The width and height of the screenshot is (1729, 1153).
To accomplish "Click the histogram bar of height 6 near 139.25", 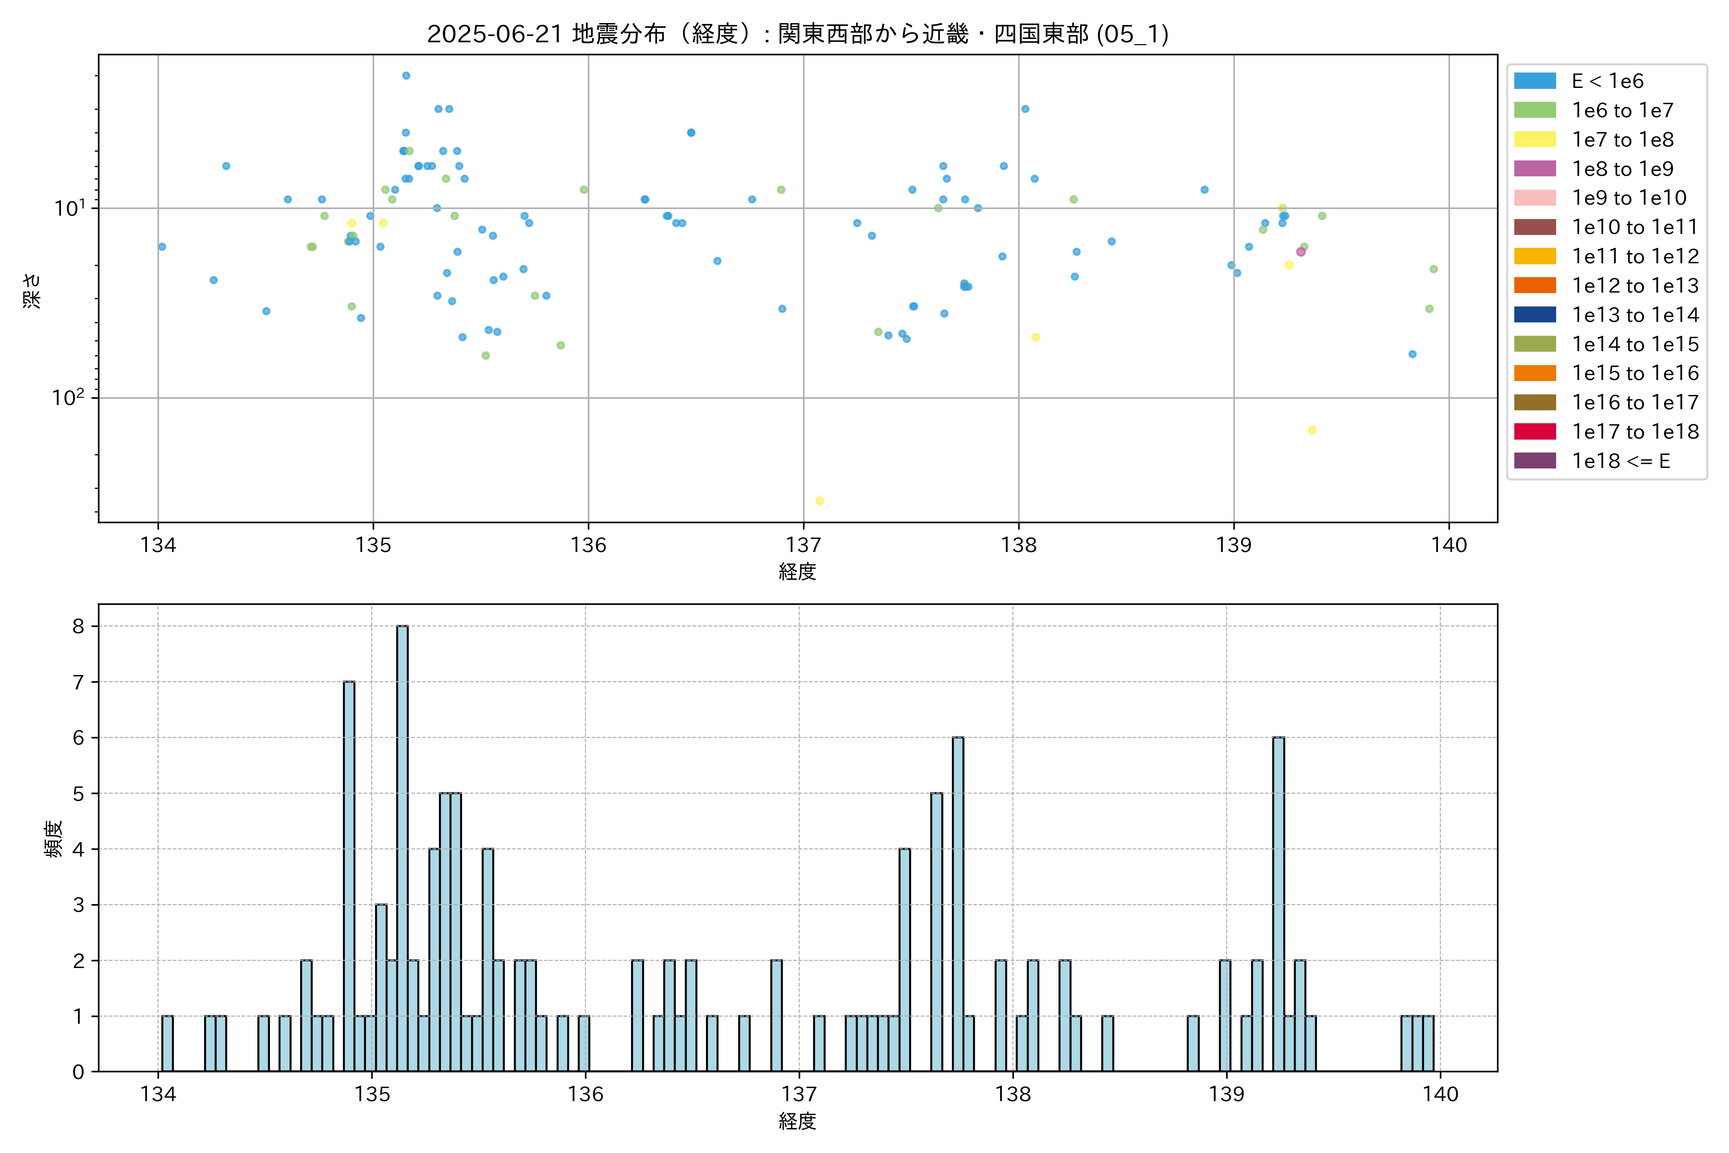I will point(1278,905).
